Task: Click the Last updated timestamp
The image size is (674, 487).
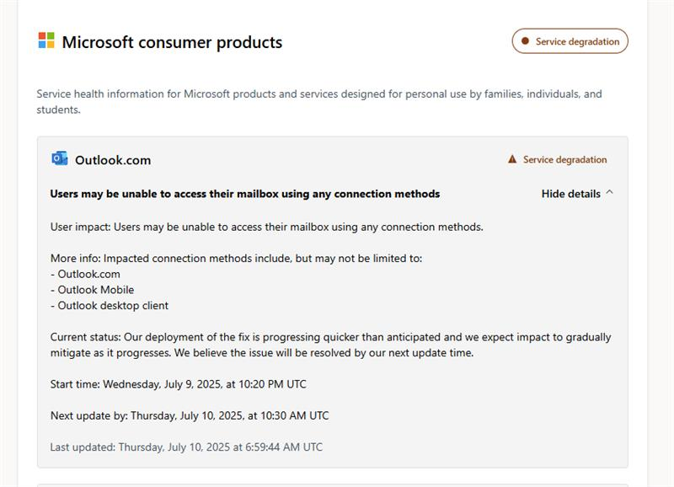Action: click(x=185, y=447)
